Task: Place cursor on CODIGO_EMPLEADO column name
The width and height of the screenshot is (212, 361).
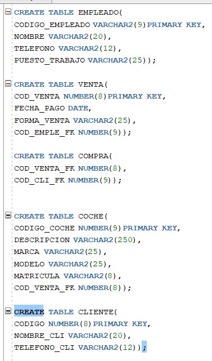Action: pyautogui.click(x=52, y=25)
